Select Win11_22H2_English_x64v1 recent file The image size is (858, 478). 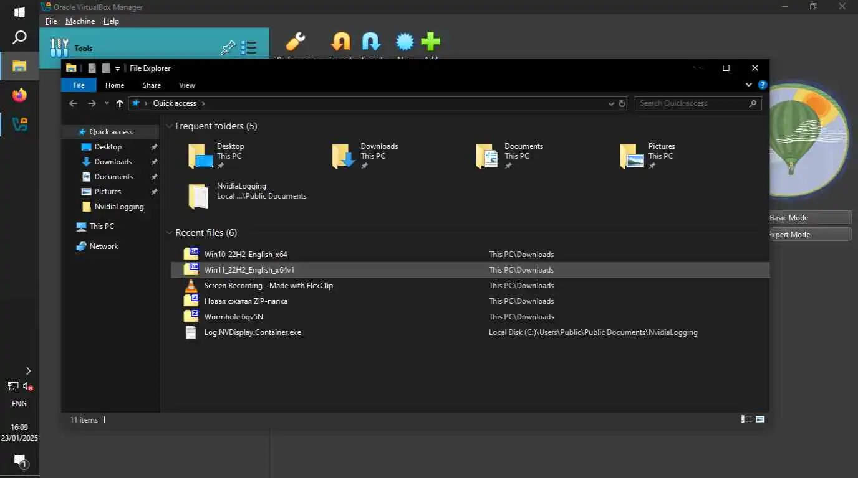470,270
